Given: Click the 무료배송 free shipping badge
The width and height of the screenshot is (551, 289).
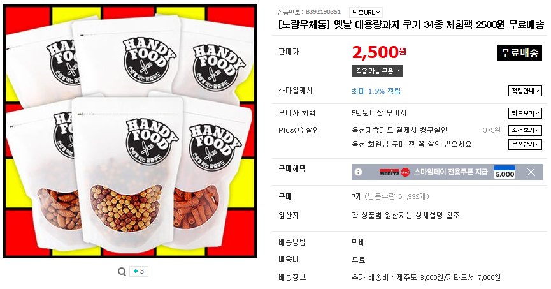Looking at the screenshot, I should point(519,53).
